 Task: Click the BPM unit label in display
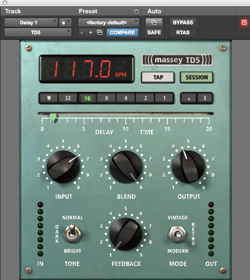tap(121, 75)
